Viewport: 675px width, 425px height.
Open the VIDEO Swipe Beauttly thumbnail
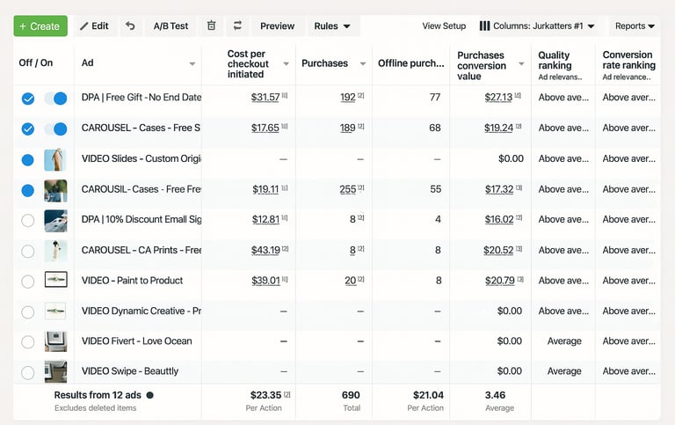tap(55, 371)
